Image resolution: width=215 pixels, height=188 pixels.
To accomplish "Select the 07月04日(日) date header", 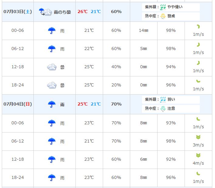I will click(18, 104).
